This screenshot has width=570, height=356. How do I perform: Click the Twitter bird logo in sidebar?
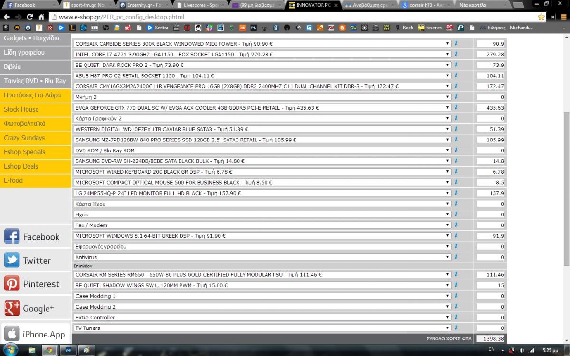tap(12, 260)
